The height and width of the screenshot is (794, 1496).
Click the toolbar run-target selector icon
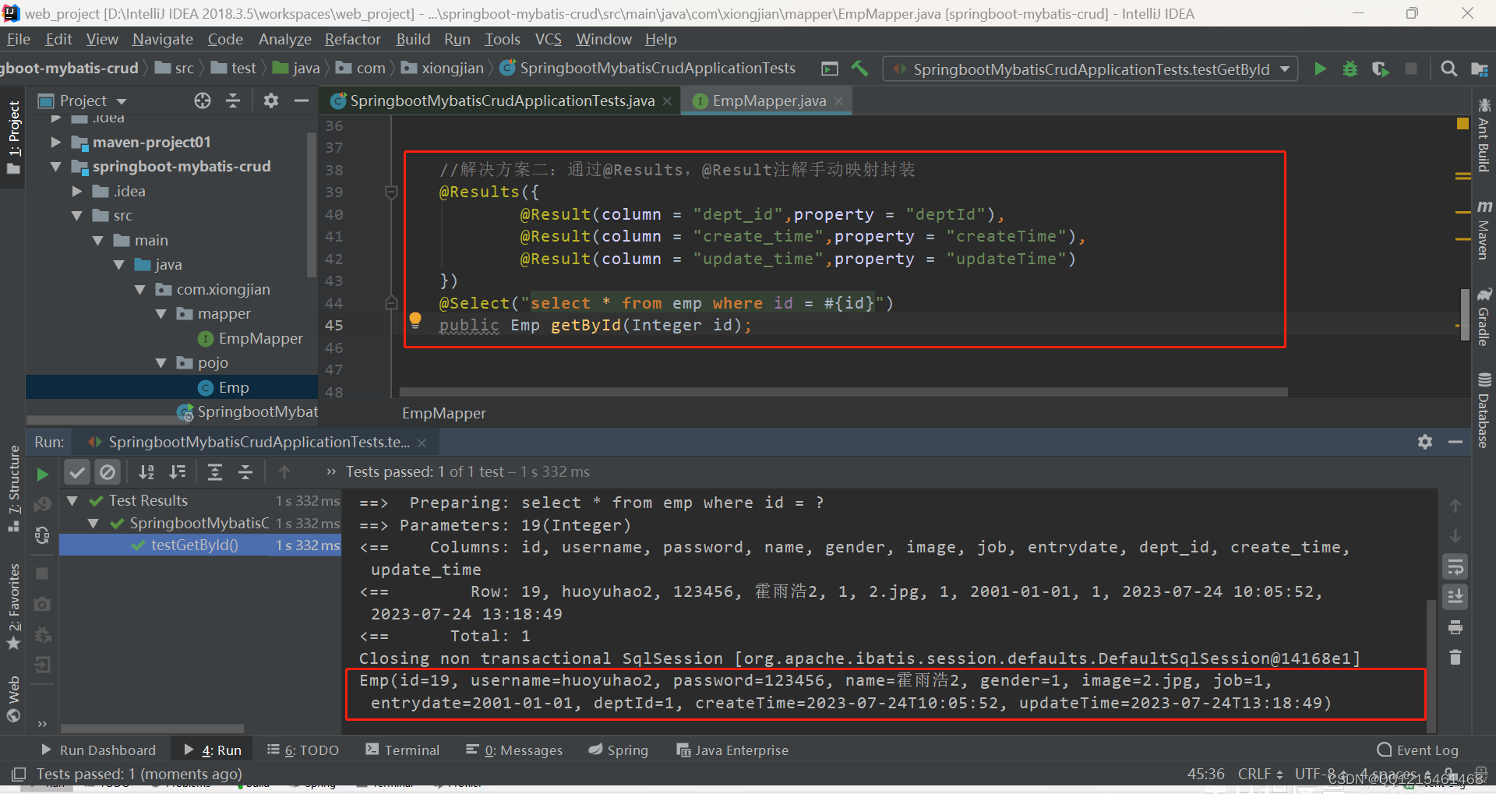pyautogui.click(x=830, y=69)
